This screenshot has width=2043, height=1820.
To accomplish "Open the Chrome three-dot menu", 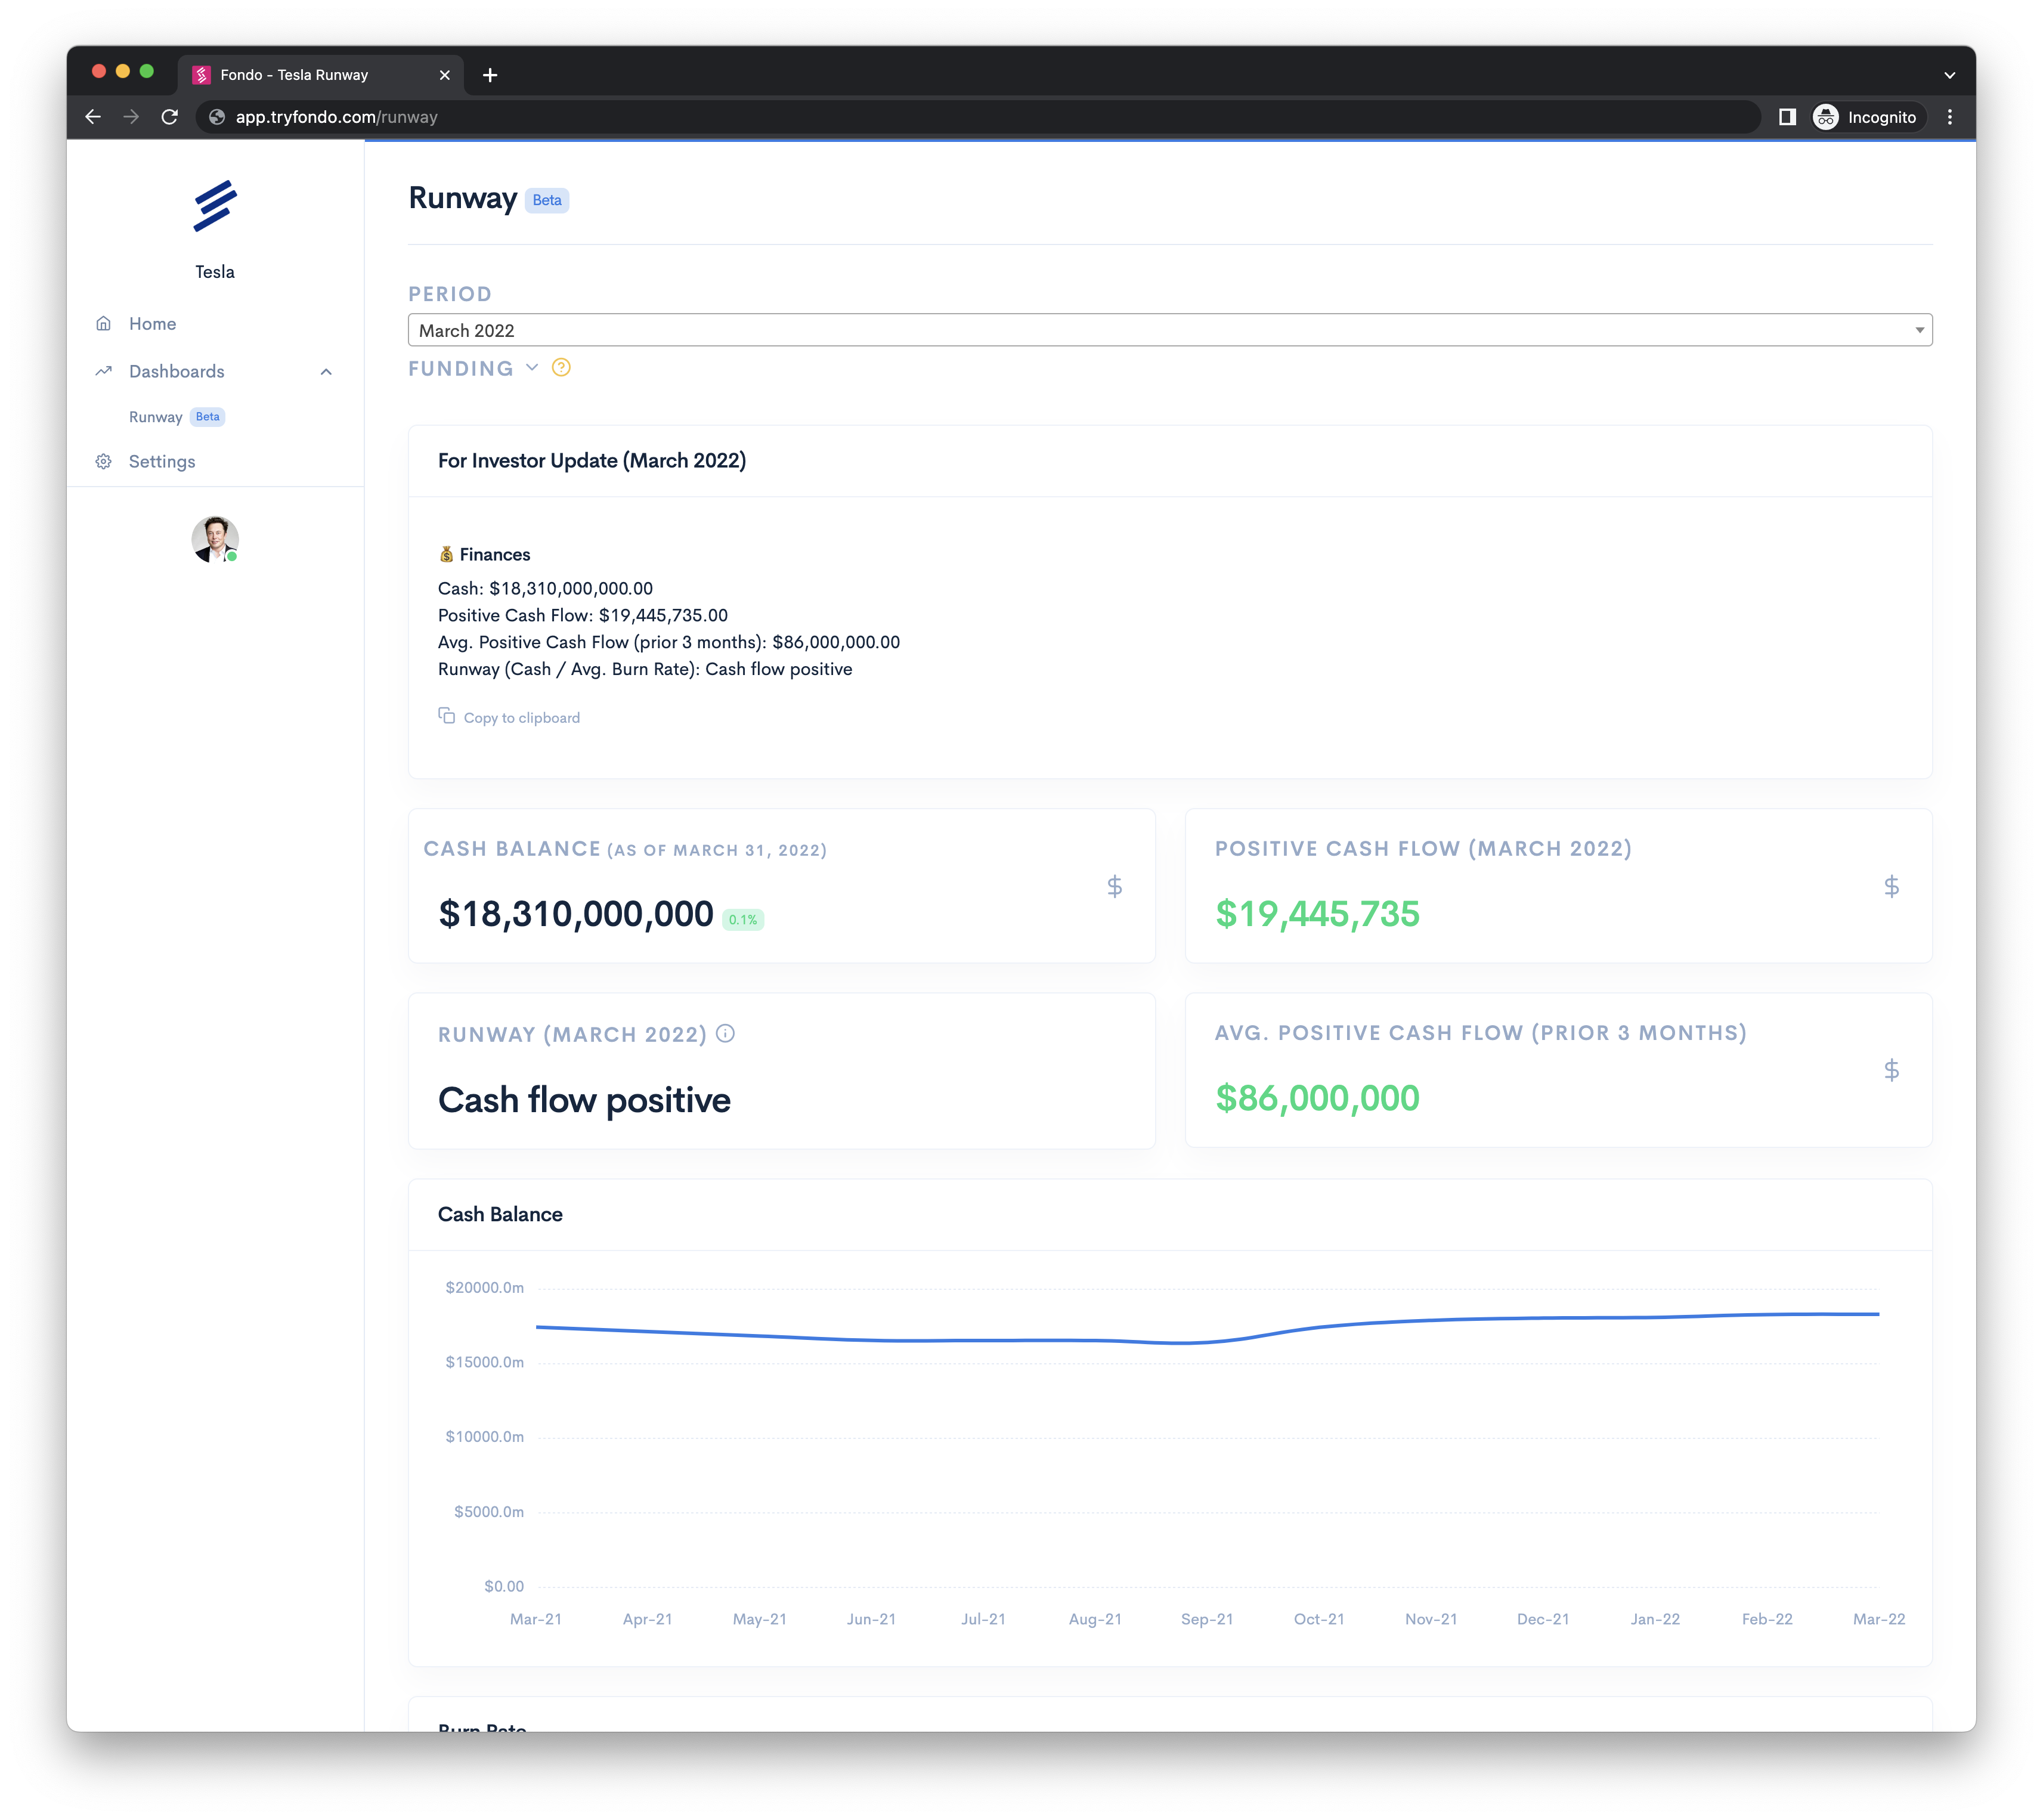I will point(1949,117).
